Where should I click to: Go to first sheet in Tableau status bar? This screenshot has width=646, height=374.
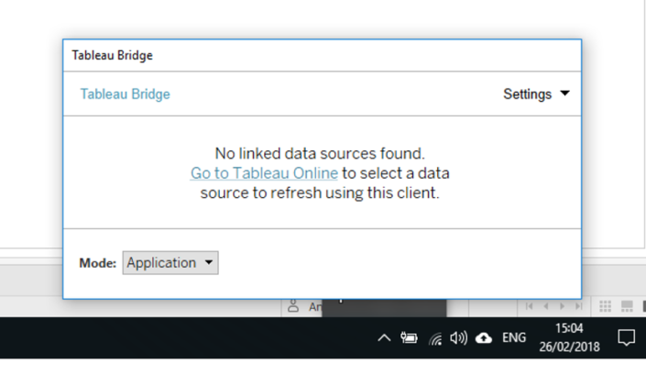(530, 306)
